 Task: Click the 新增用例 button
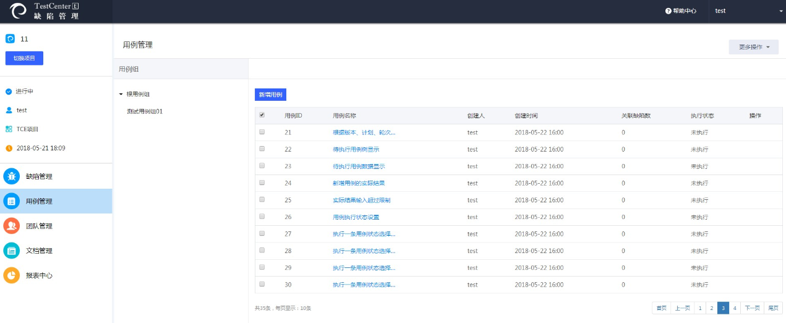[x=270, y=95]
